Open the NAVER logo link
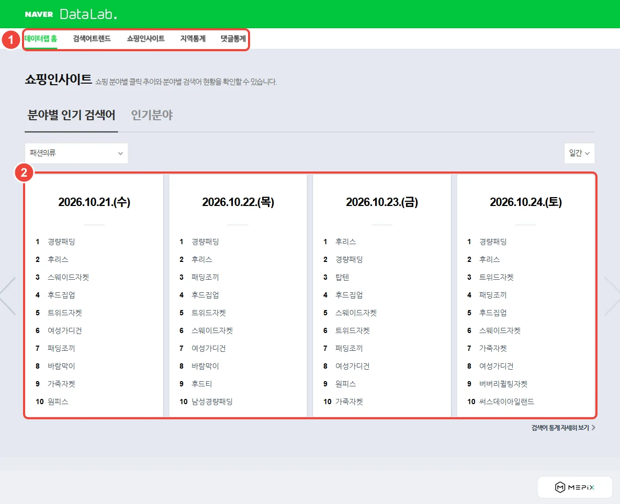This screenshot has width=620, height=504. coord(39,14)
